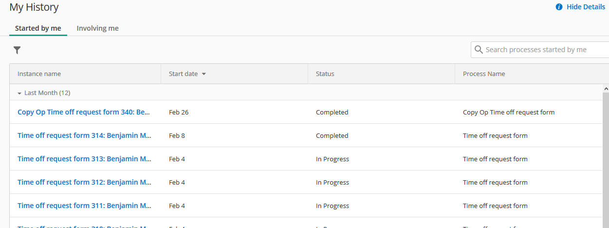Image resolution: width=609 pixels, height=228 pixels.
Task: Sort by Process Name column header
Action: click(x=484, y=74)
